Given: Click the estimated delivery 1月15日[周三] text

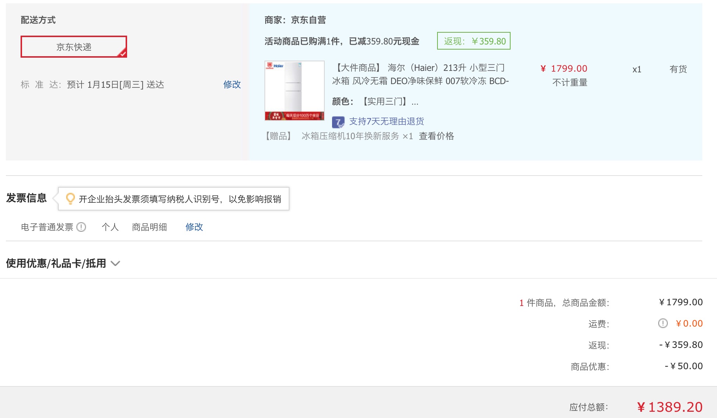Looking at the screenshot, I should point(115,85).
